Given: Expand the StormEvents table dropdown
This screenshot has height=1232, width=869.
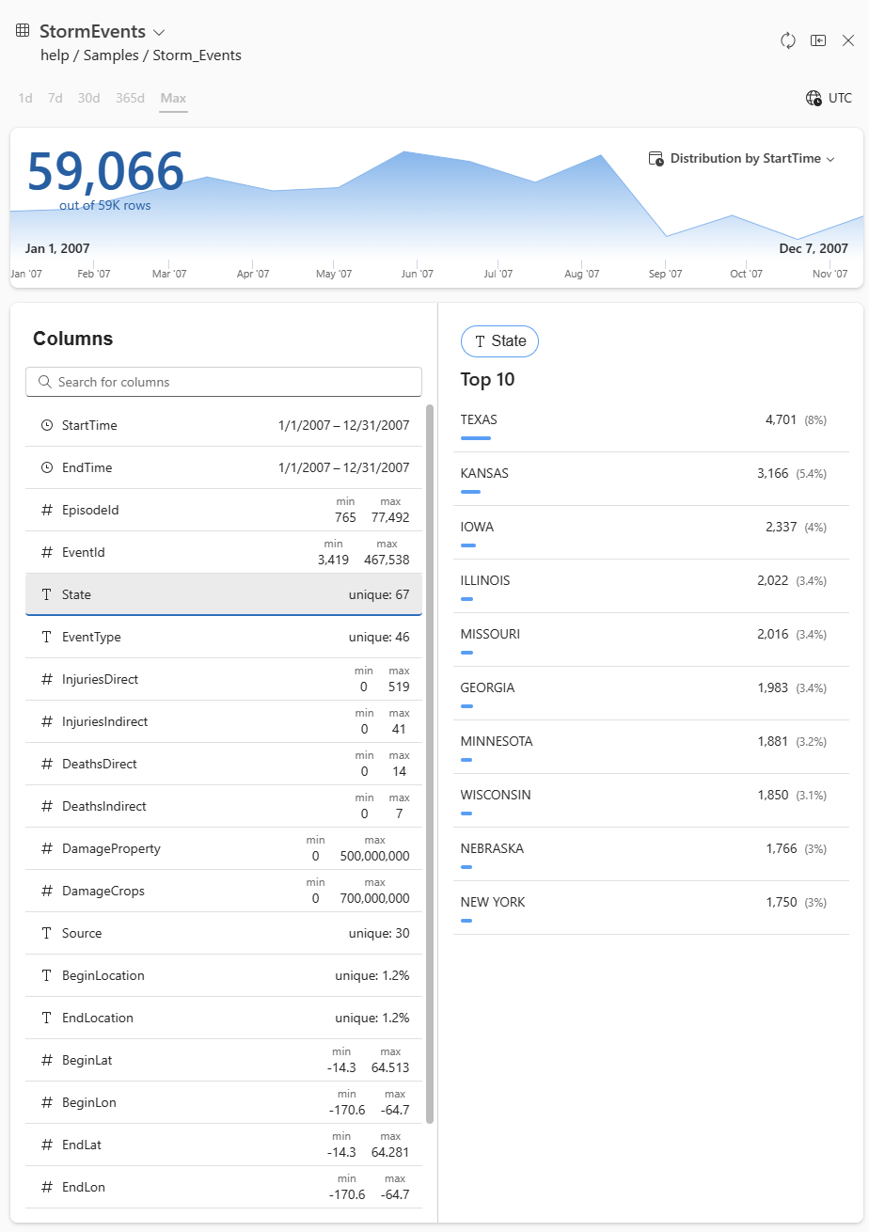Looking at the screenshot, I should tap(157, 31).
